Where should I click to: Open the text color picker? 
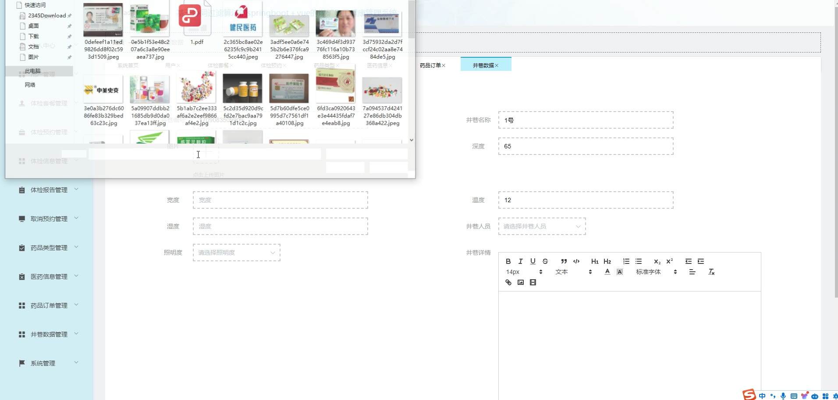(x=607, y=272)
